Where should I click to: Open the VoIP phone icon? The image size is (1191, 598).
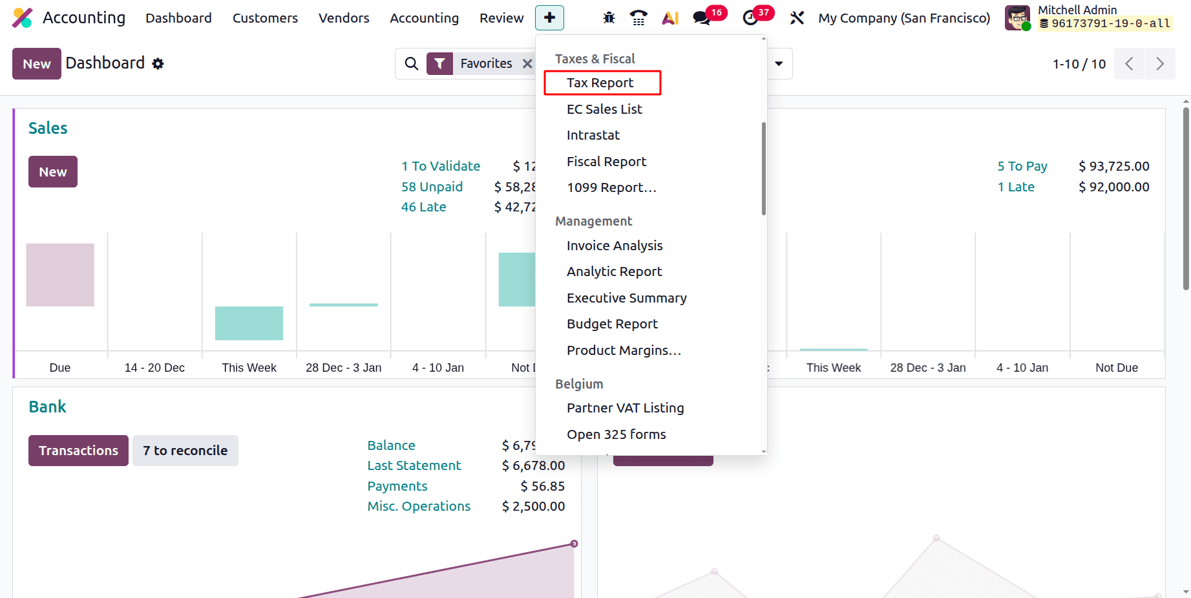coord(638,18)
